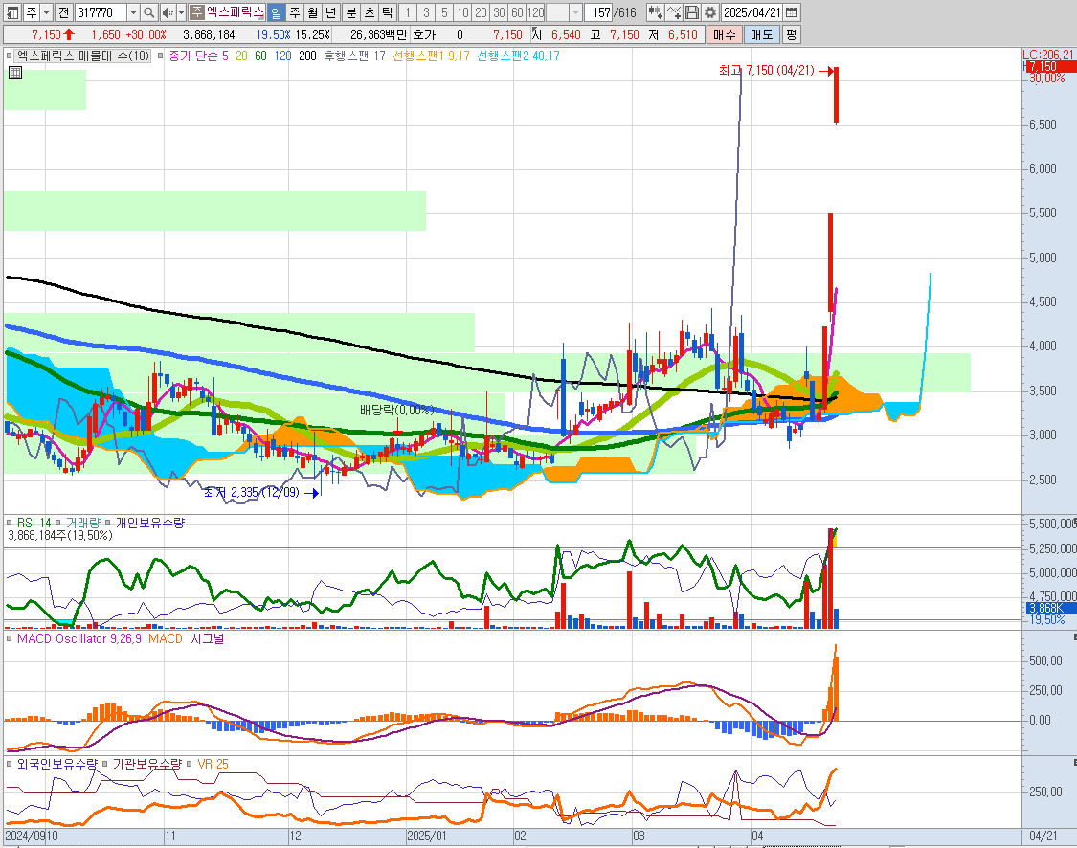The width and height of the screenshot is (1077, 848).
Task: Click the 선행스팬1 9,17 legend label
Action: coord(432,56)
